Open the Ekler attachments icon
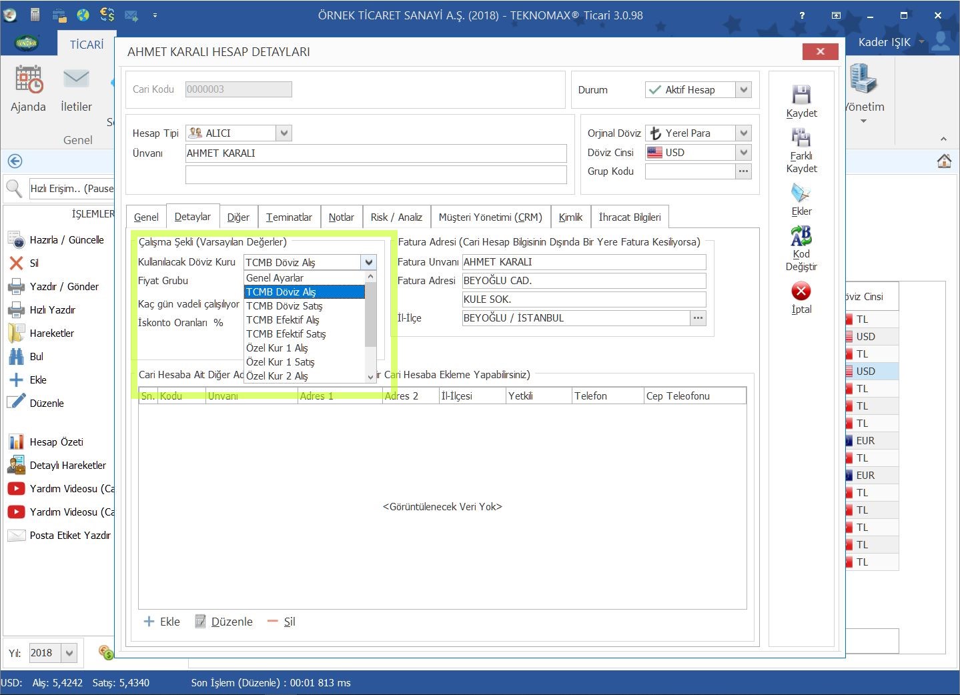Image resolution: width=960 pixels, height=695 pixels. (x=801, y=194)
